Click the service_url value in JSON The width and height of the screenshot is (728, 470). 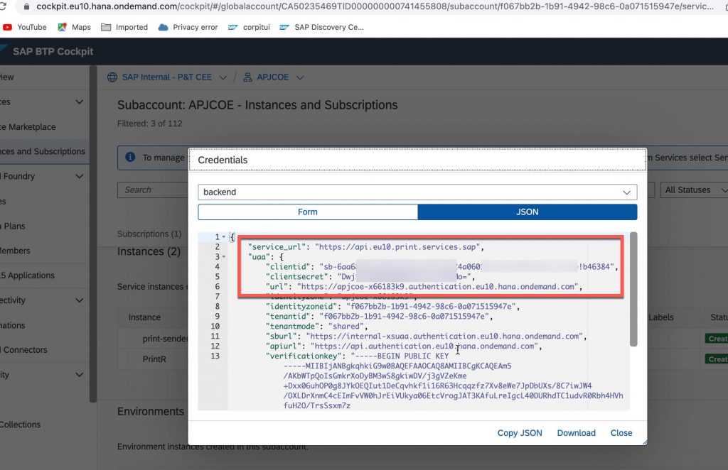pos(397,247)
